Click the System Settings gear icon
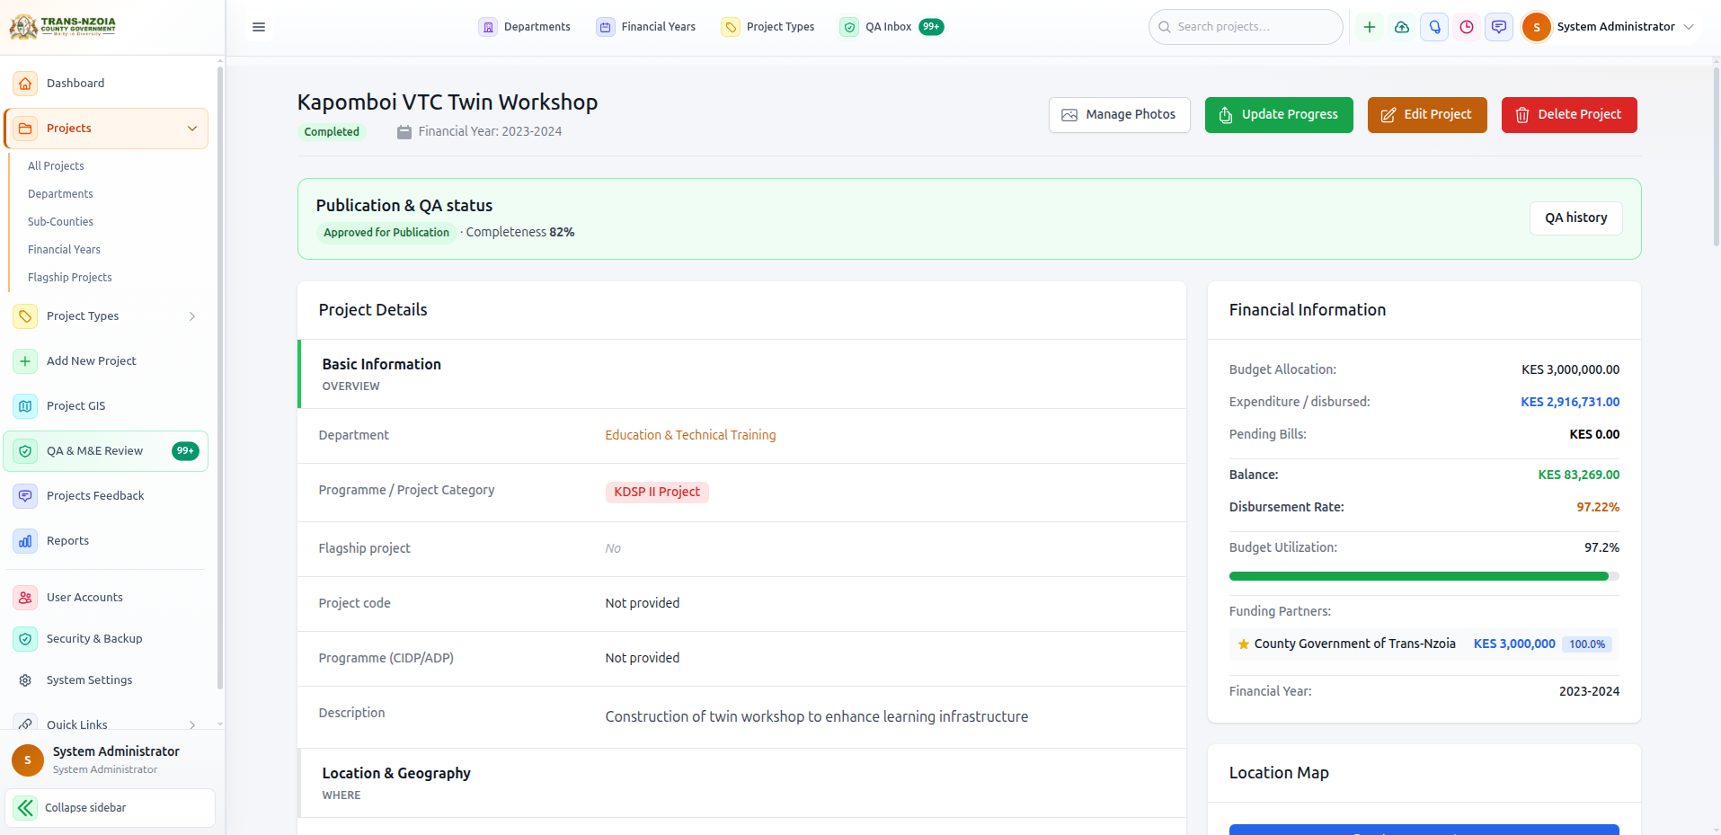Image resolution: width=1721 pixels, height=835 pixels. (x=25, y=680)
